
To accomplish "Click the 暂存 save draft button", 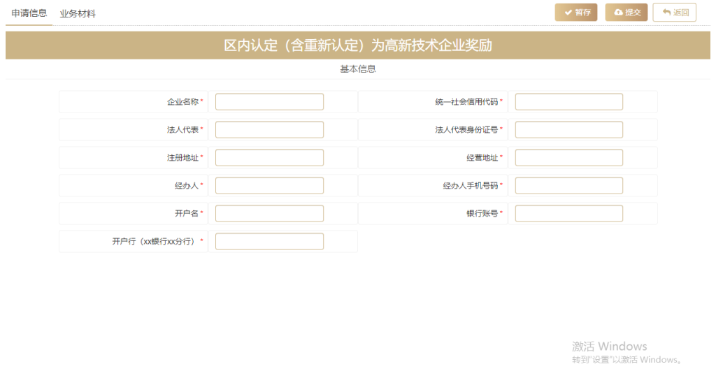I will 576,13.
